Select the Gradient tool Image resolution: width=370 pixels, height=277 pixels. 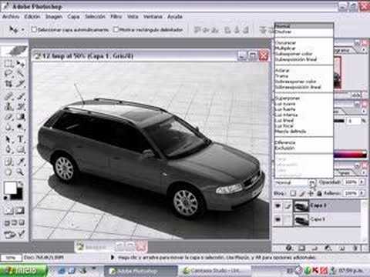point(21,117)
